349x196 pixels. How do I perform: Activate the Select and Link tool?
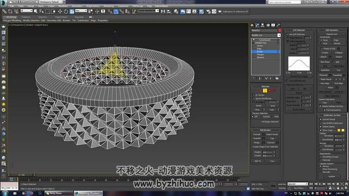(x=4, y=11)
